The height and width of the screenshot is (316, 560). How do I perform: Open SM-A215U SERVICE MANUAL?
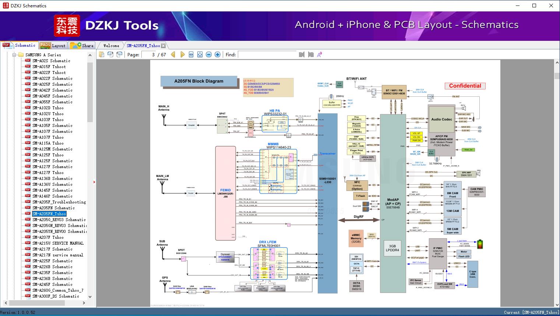58,243
